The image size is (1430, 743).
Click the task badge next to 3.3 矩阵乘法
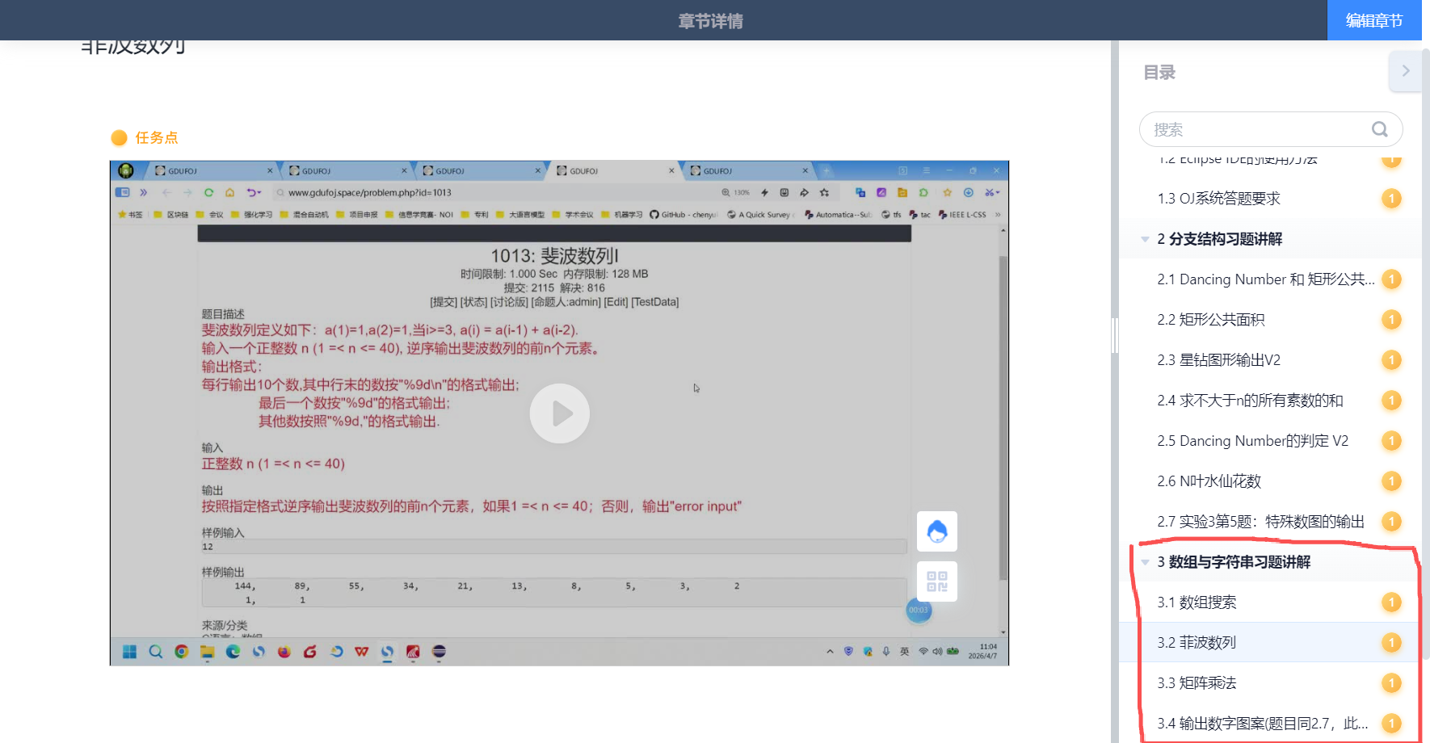[1390, 683]
